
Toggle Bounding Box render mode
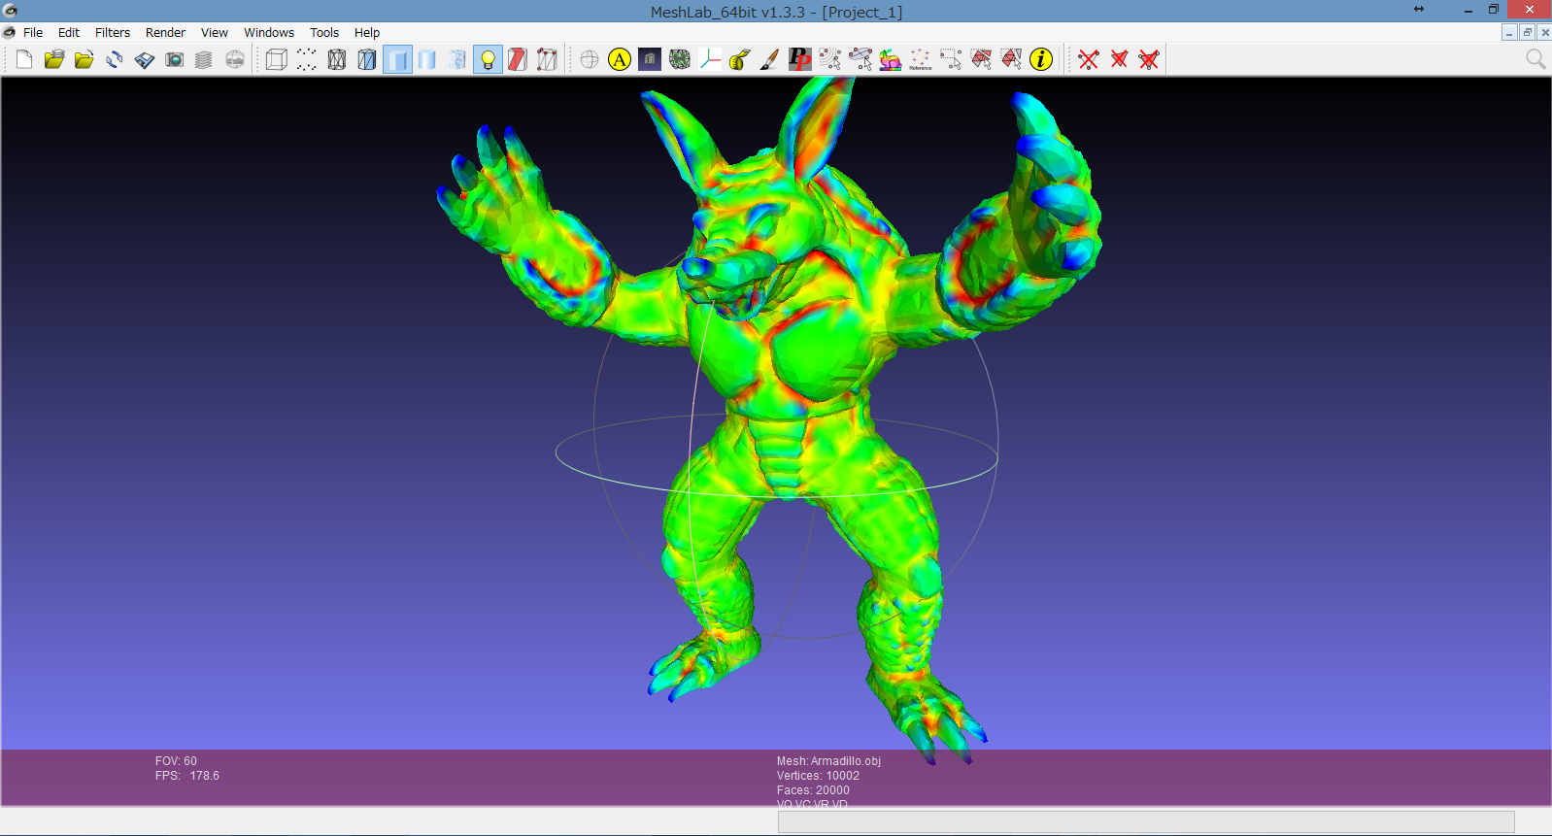point(277,59)
